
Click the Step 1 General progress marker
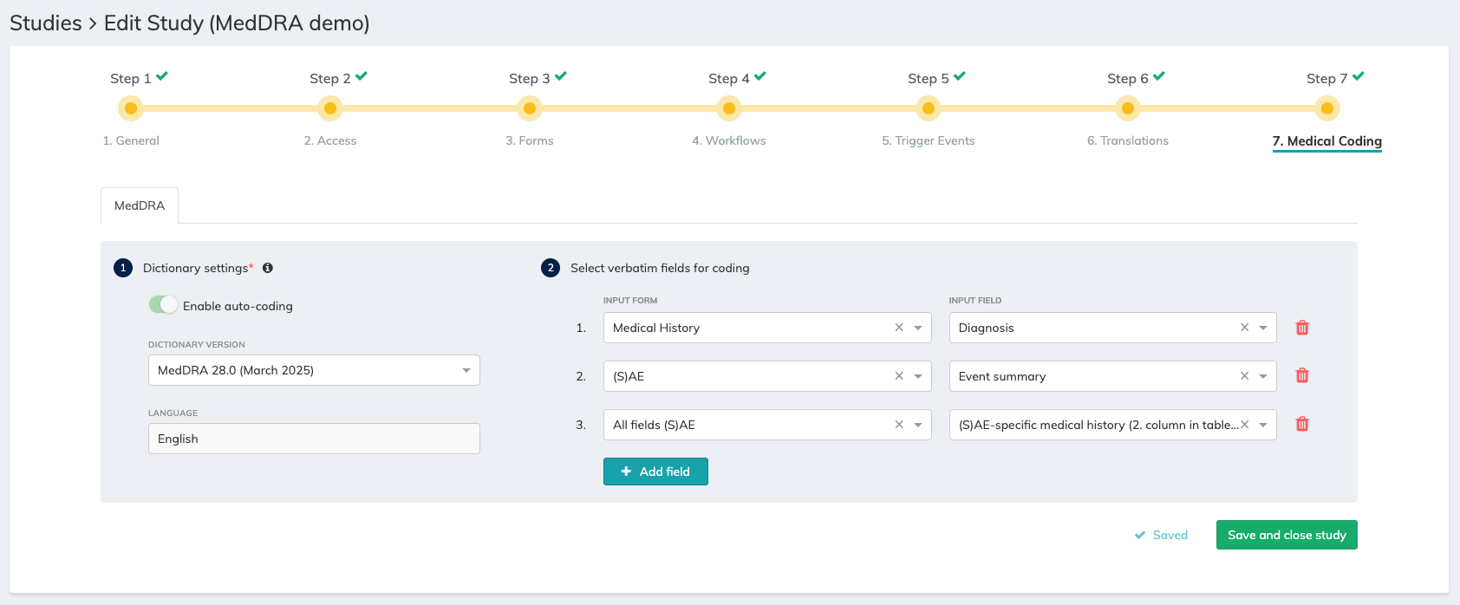(131, 108)
